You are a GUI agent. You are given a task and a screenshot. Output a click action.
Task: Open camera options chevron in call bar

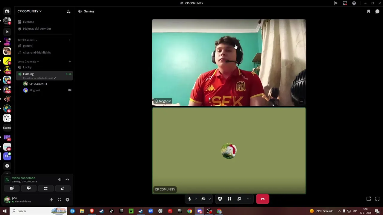click(209, 199)
